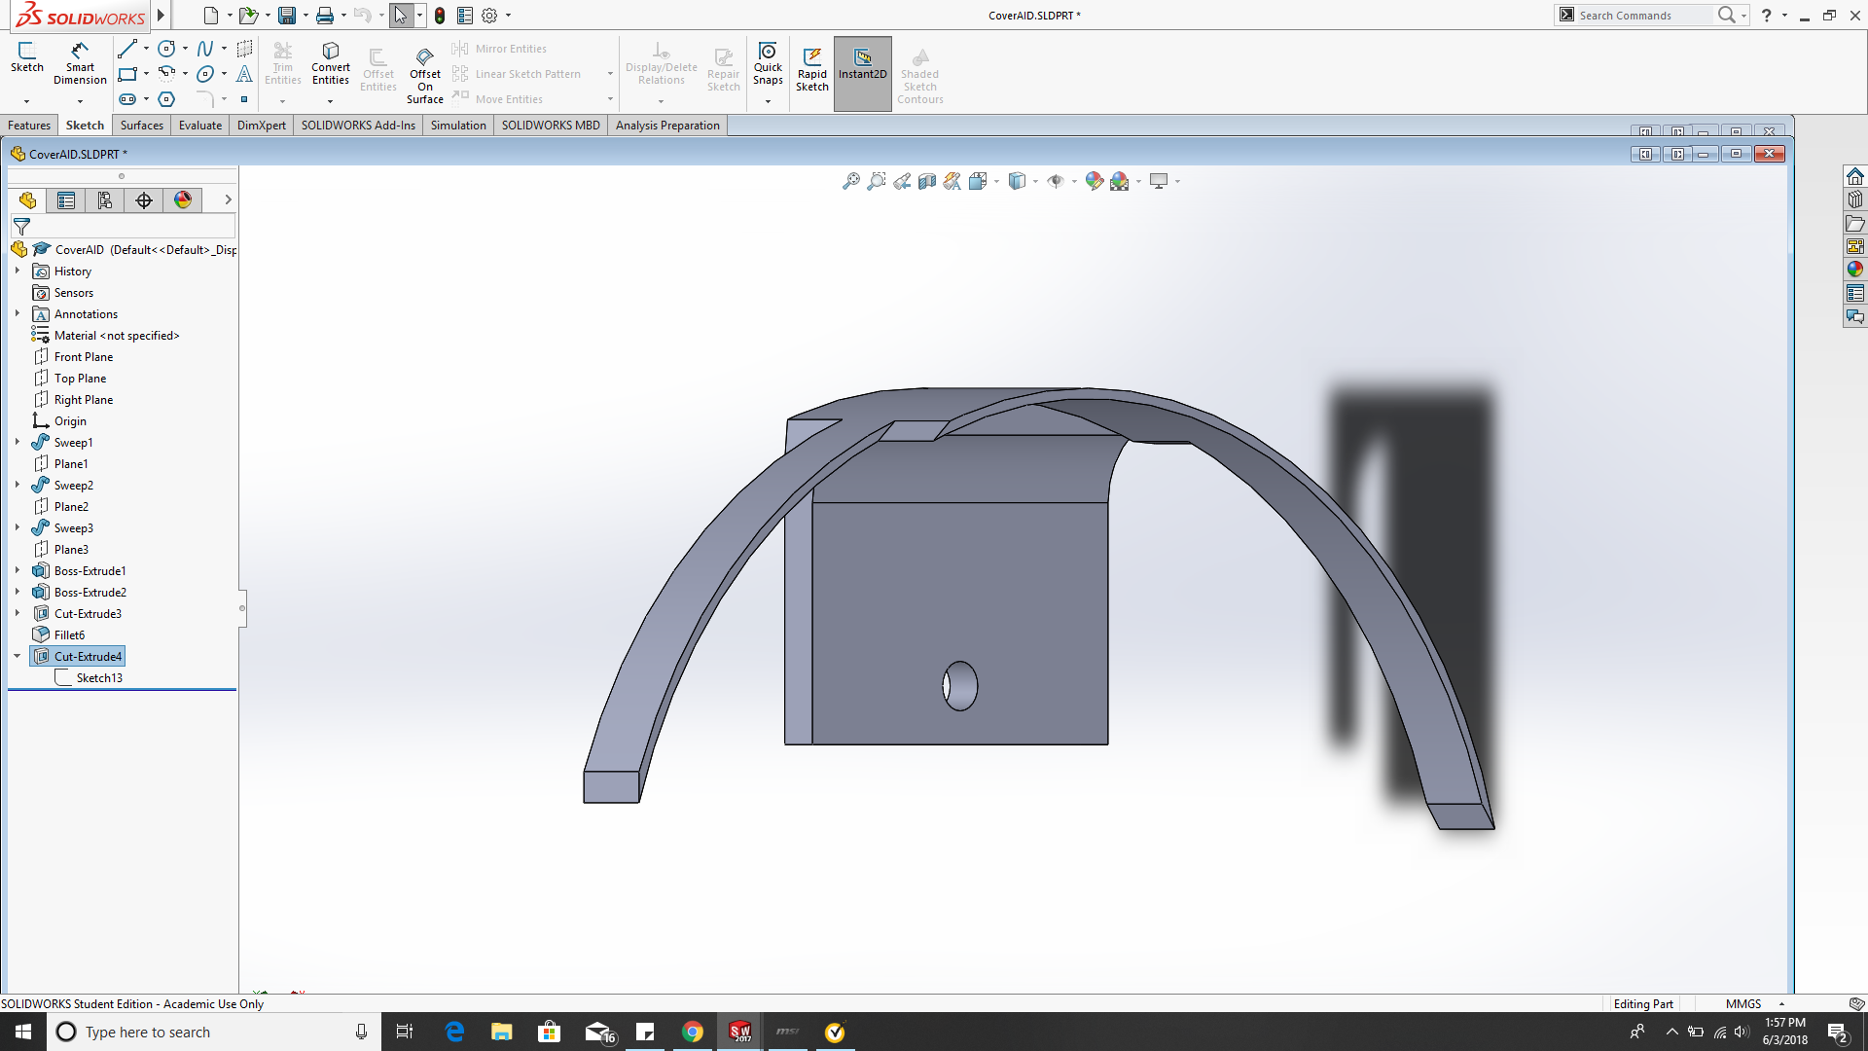Viewport: 1868px width, 1051px height.
Task: Collapse the Cut-Extrude4 feature
Action: pos(18,657)
